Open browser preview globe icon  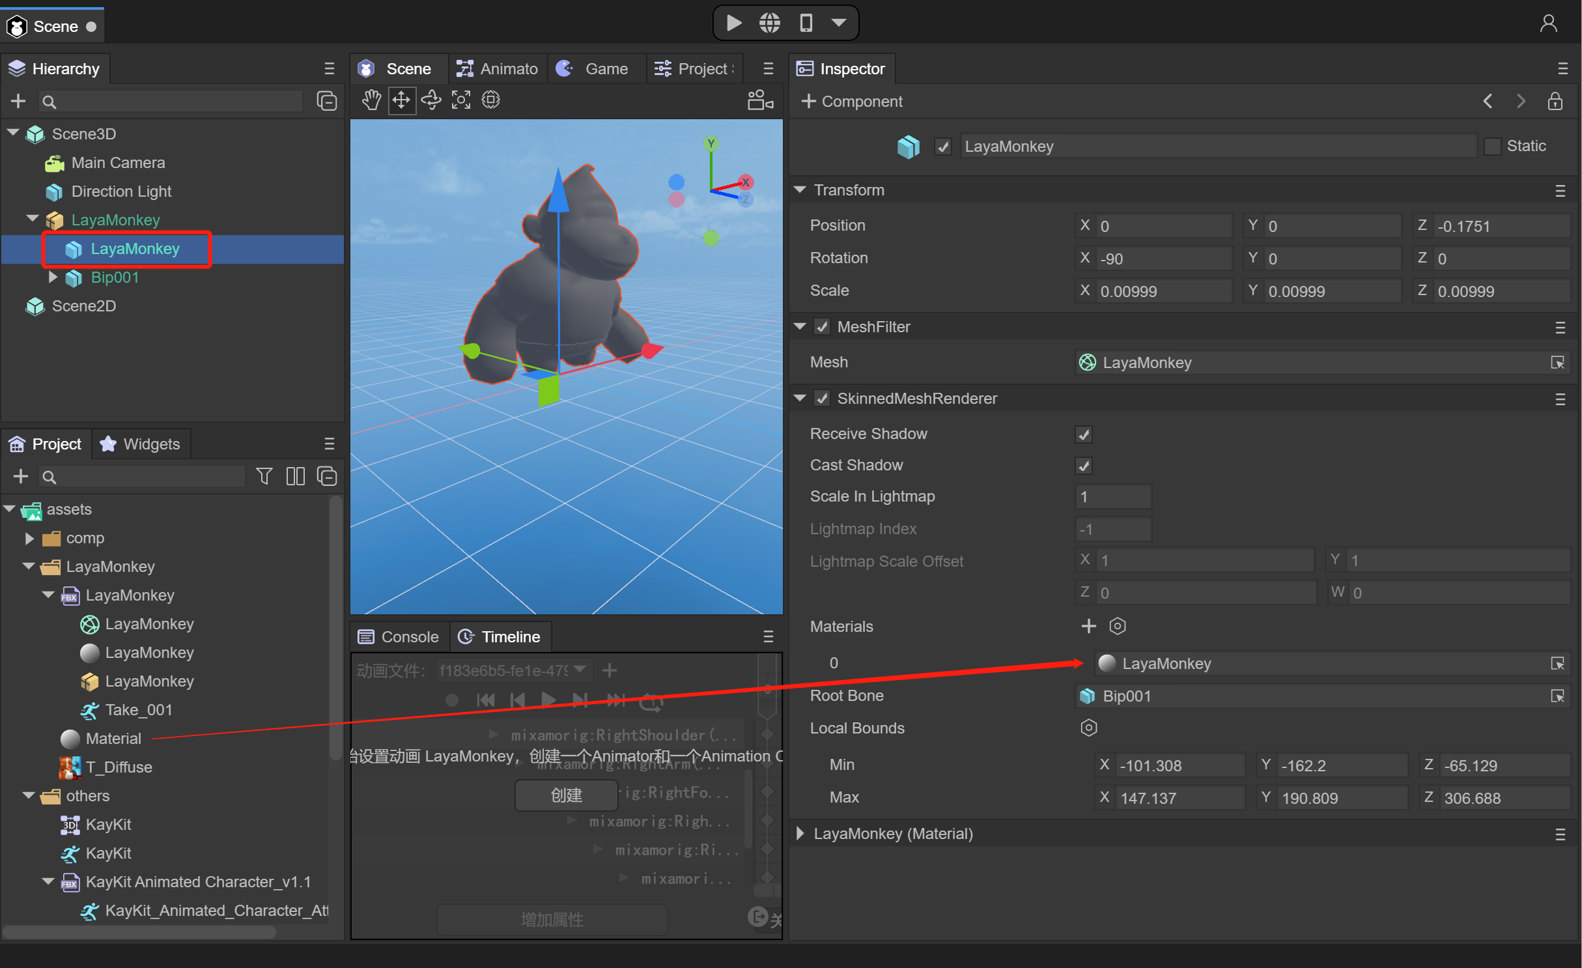click(x=769, y=23)
